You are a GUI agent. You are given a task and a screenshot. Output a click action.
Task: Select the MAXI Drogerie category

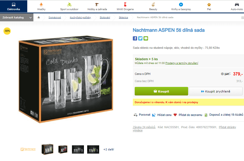(125, 6)
